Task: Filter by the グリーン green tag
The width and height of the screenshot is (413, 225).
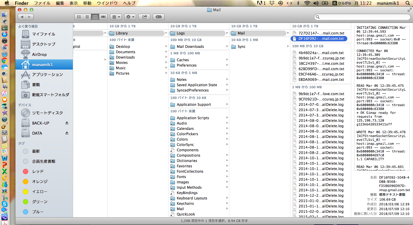Action: coord(44,202)
